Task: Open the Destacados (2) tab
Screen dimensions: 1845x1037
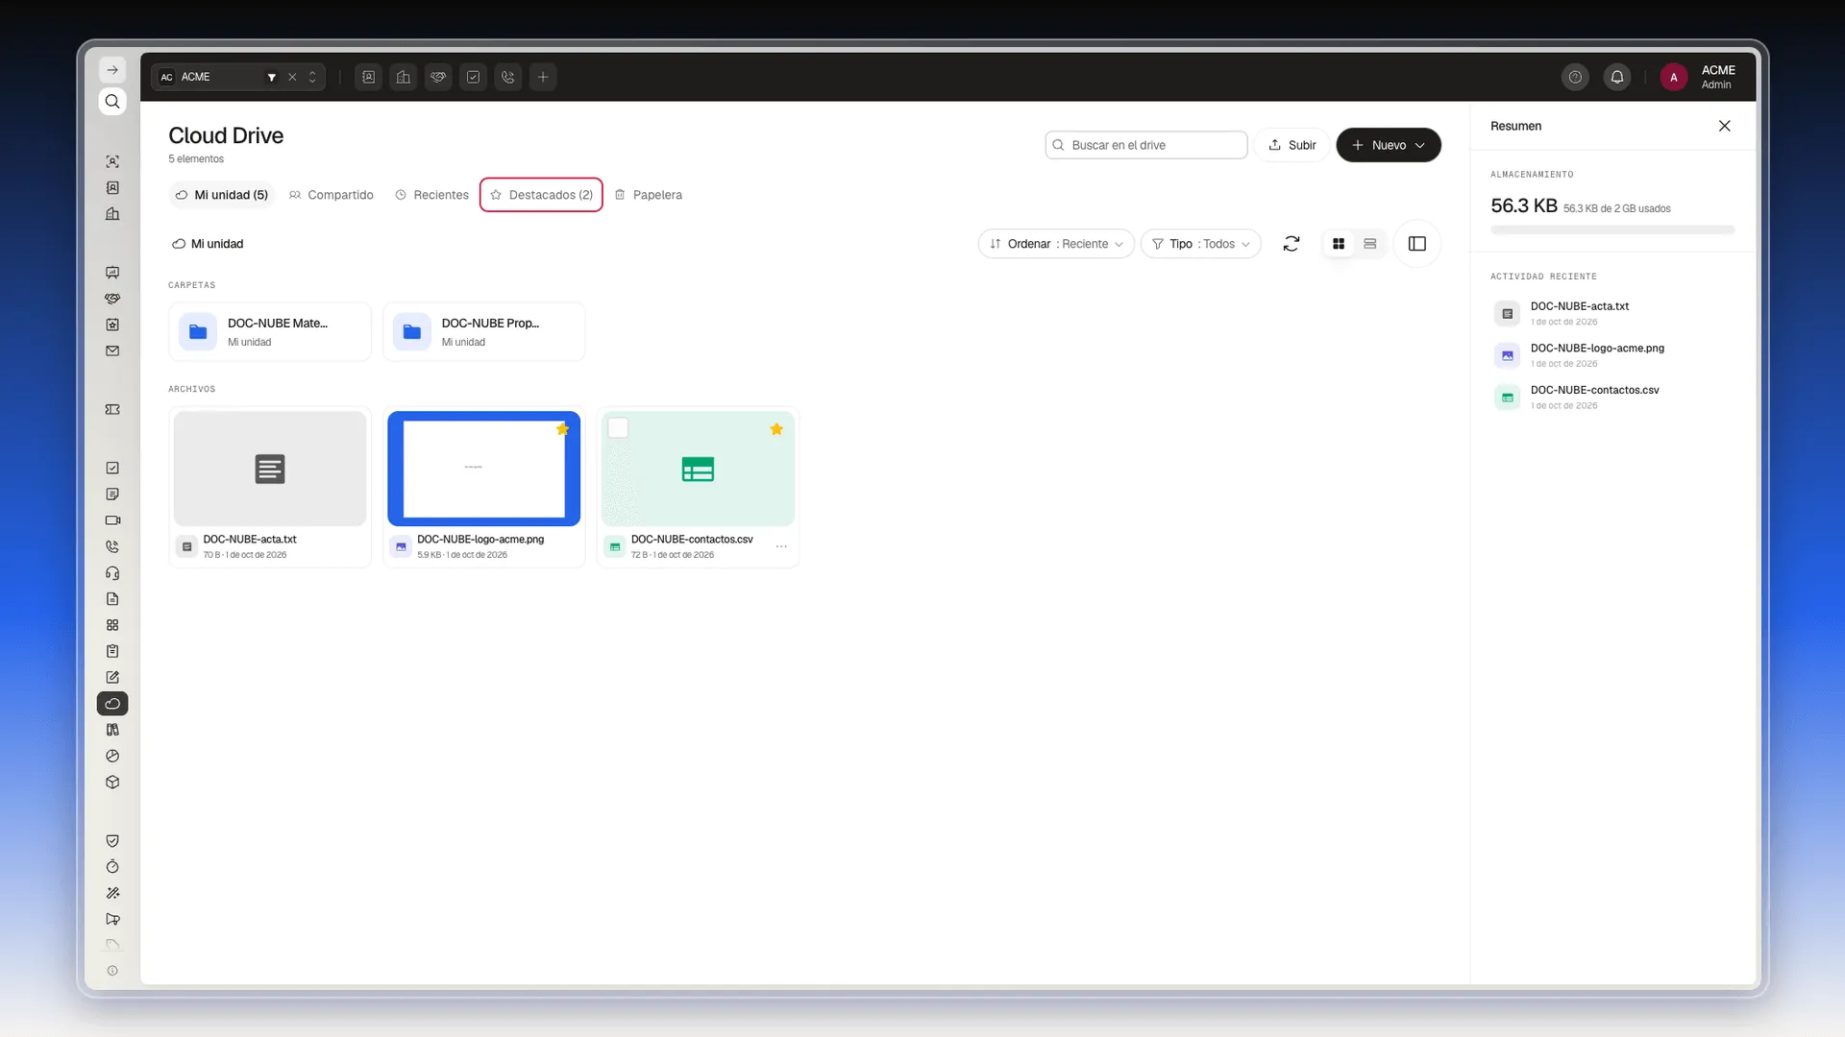Action: click(x=541, y=195)
